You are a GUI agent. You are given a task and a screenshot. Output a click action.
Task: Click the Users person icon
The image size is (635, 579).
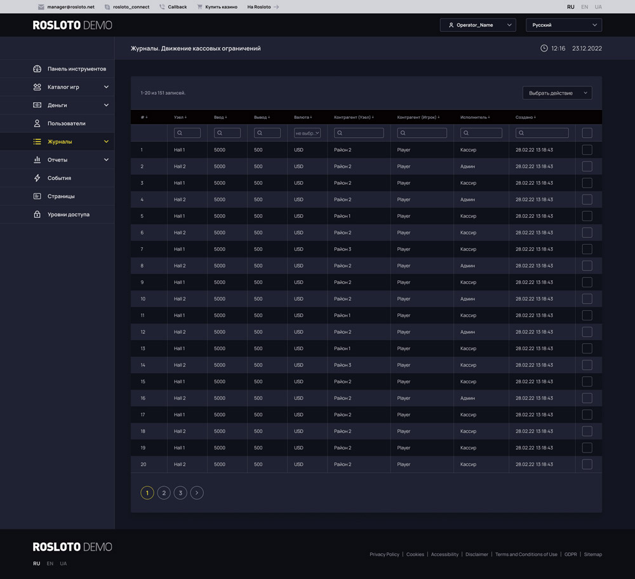37,123
